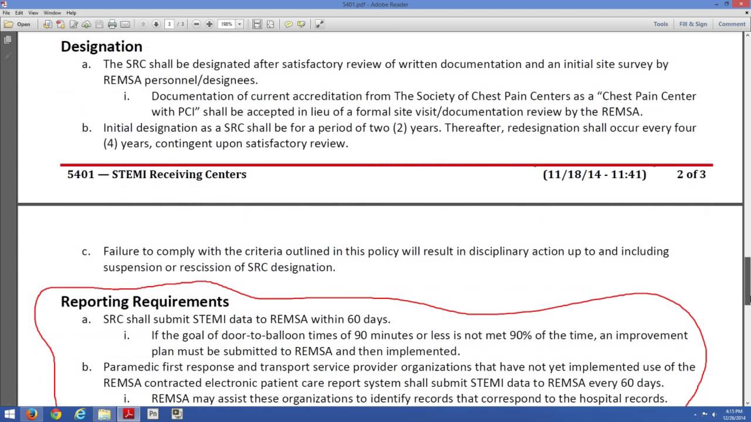This screenshot has height=422, width=751.
Task: Open the Fill & Sign pane
Action: coord(693,24)
